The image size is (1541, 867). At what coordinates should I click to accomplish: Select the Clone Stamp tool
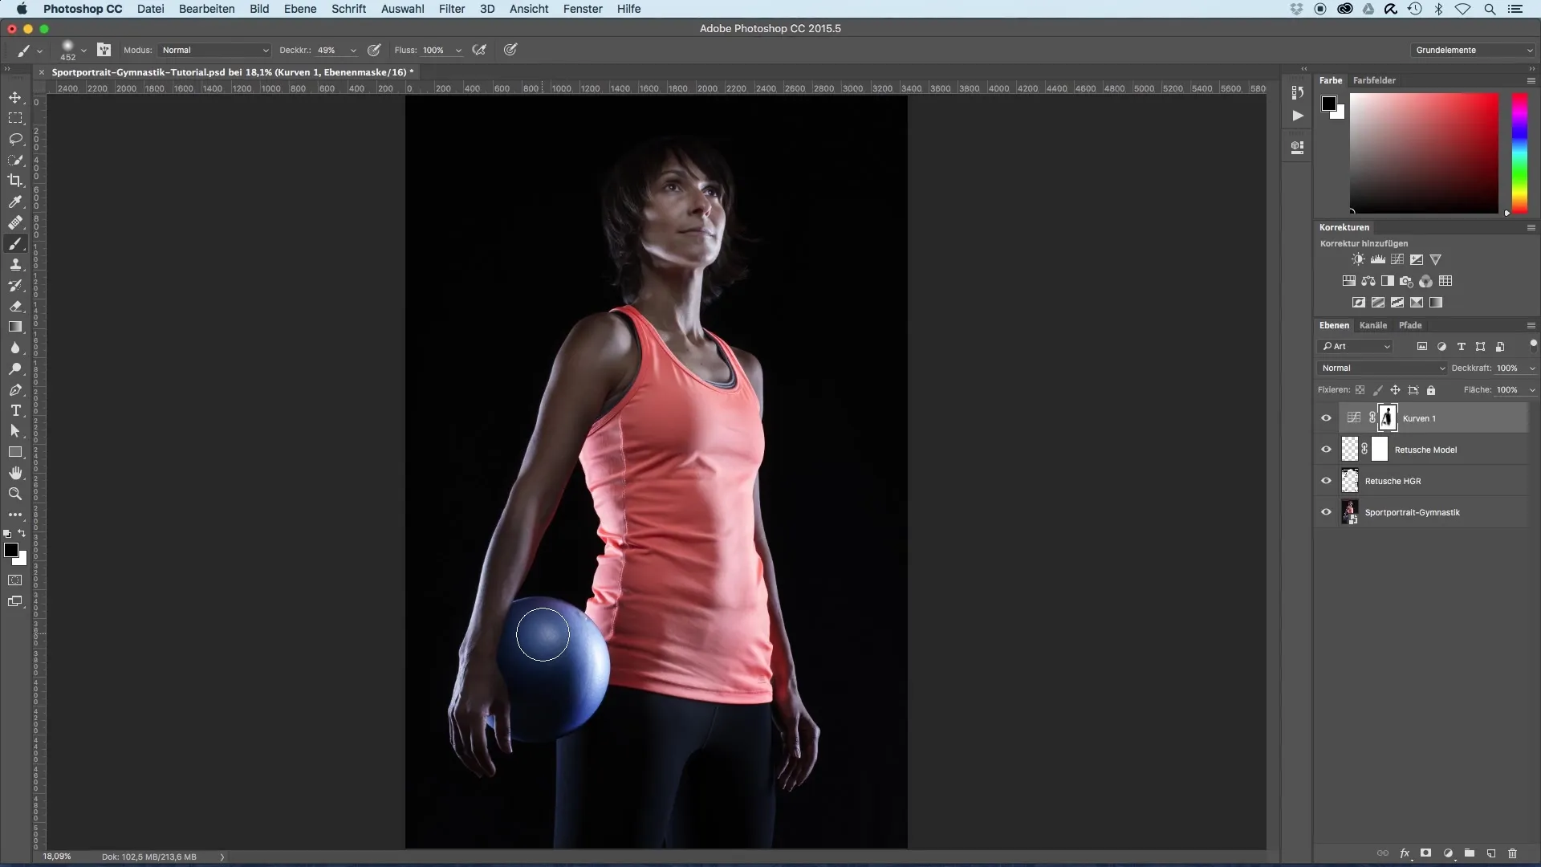pos(15,264)
